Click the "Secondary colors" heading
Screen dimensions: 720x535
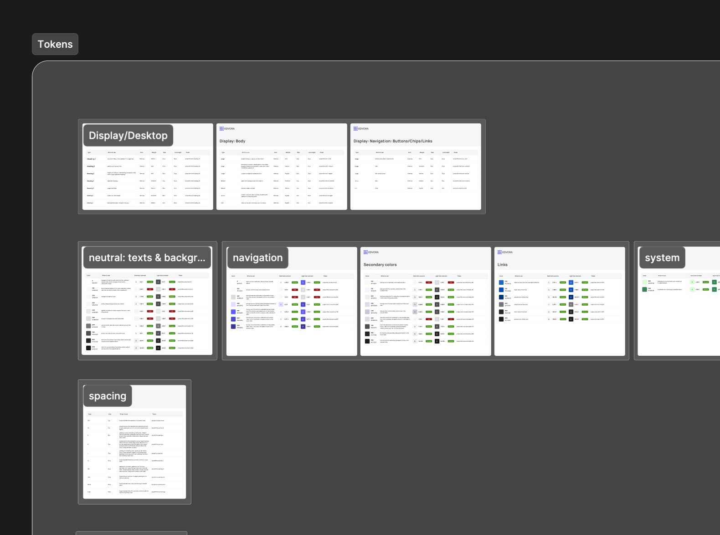coord(380,265)
